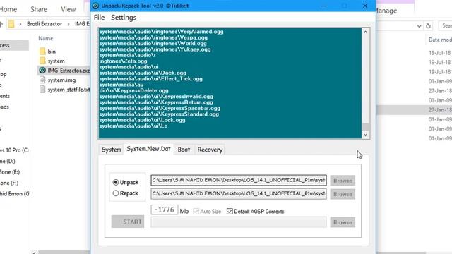This screenshot has height=254, width=452.
Task: Open the File menu of Unpack/Repack Tool
Action: point(99,18)
